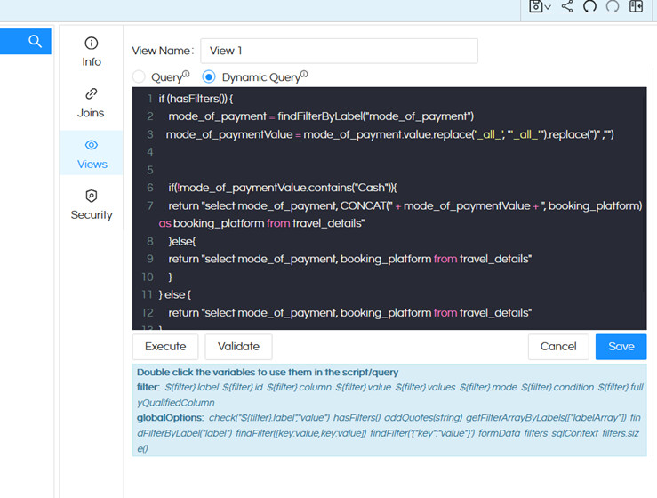This screenshot has width=657, height=498.
Task: Click the Execute button
Action: point(165,347)
